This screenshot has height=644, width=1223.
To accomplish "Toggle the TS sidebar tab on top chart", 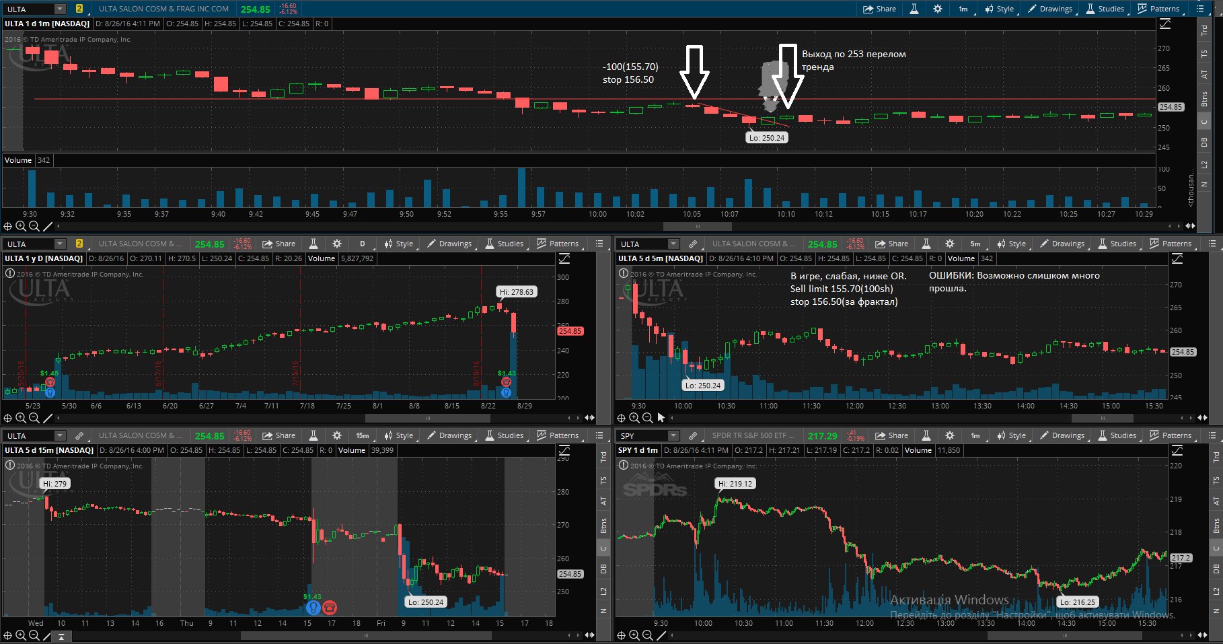I will (x=1204, y=54).
